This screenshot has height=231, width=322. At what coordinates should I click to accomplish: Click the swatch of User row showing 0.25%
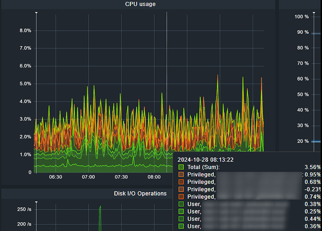[181, 211]
